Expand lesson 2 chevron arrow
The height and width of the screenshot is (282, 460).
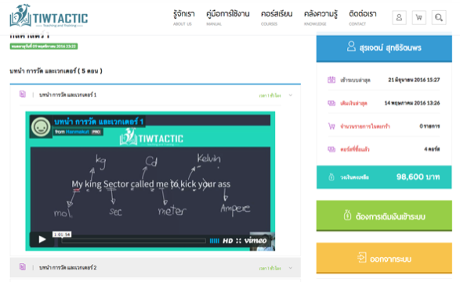tap(291, 268)
